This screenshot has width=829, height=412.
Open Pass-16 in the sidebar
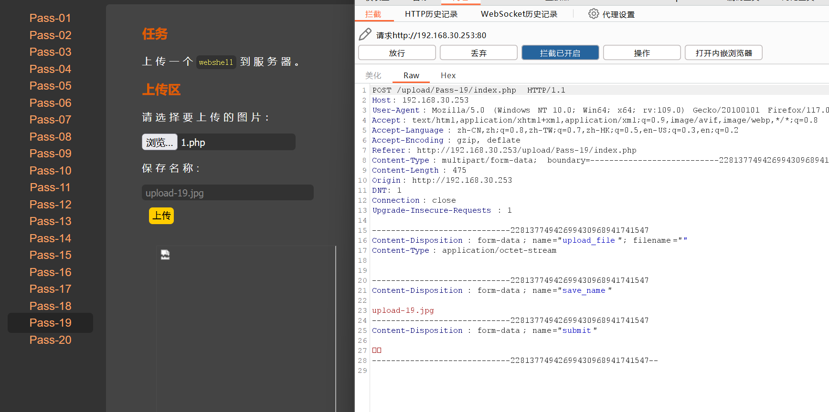point(50,272)
